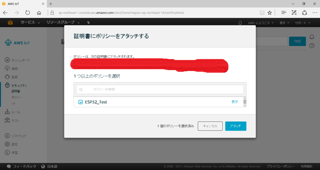The height and width of the screenshot is (170, 320).
Task: Click the アタッチ button
Action: pos(236,126)
